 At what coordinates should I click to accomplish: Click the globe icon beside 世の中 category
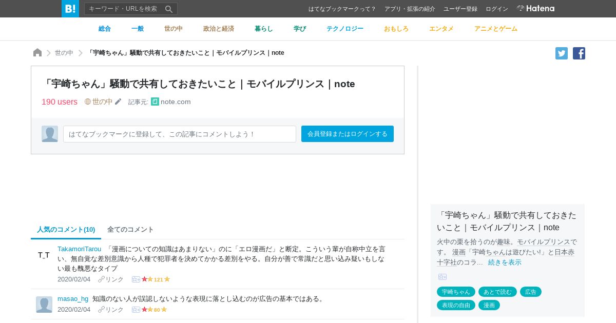click(88, 102)
